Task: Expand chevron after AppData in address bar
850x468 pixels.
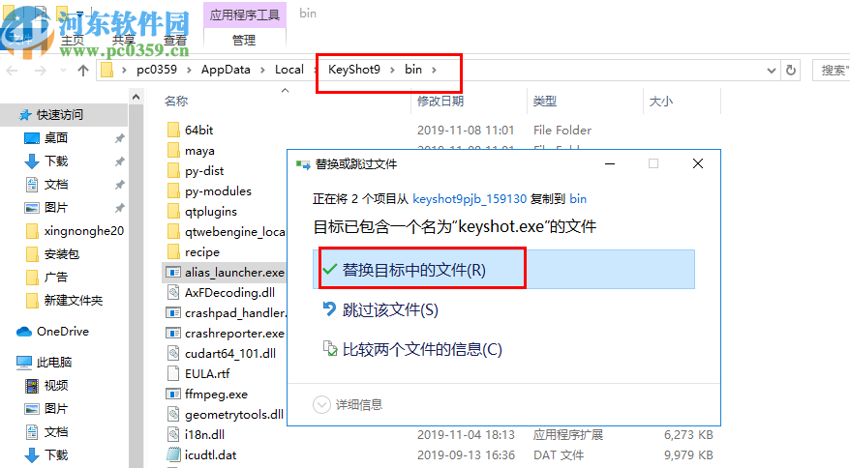Action: click(262, 70)
